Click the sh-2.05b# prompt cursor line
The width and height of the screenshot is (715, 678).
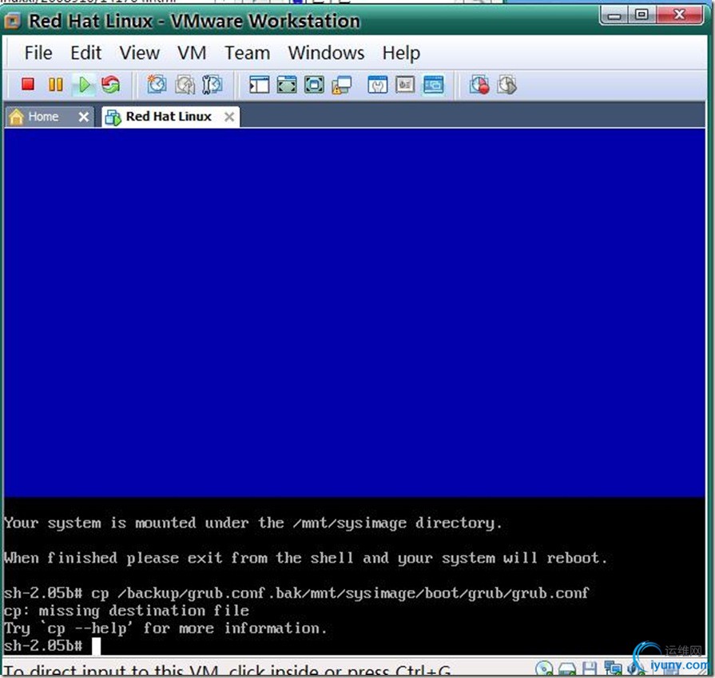(52, 646)
